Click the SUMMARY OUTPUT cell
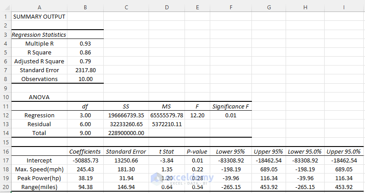Screen dimensions: 365x193 pos(39,17)
